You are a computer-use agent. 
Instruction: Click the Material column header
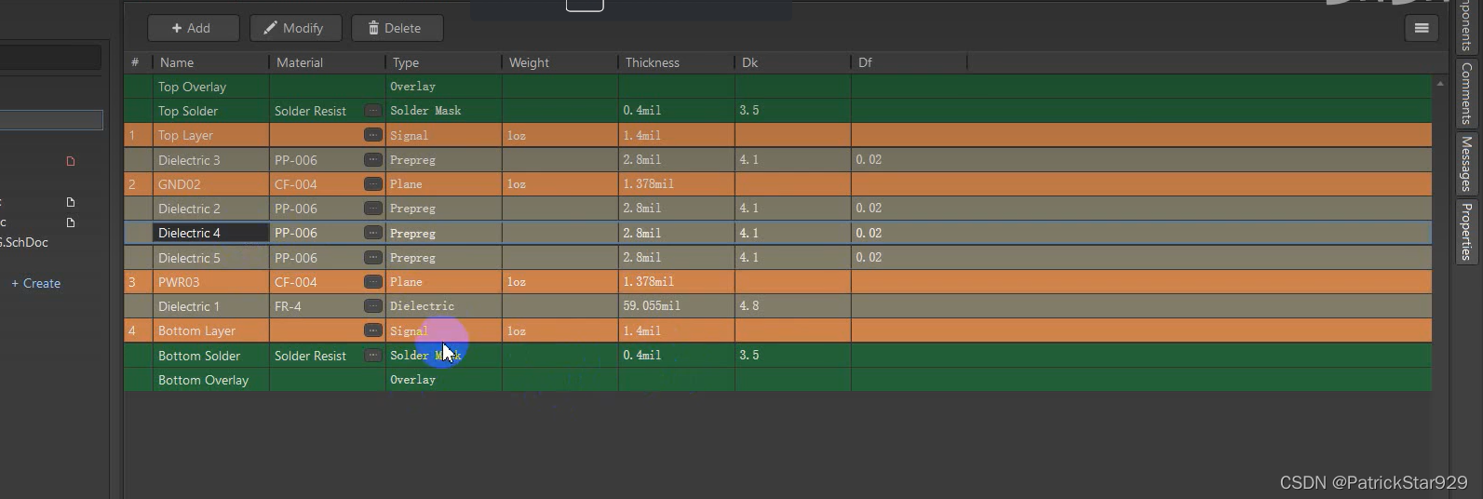328,62
